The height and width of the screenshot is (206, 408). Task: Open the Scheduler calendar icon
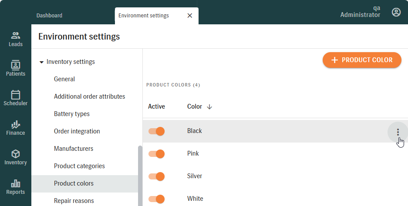coord(16,95)
